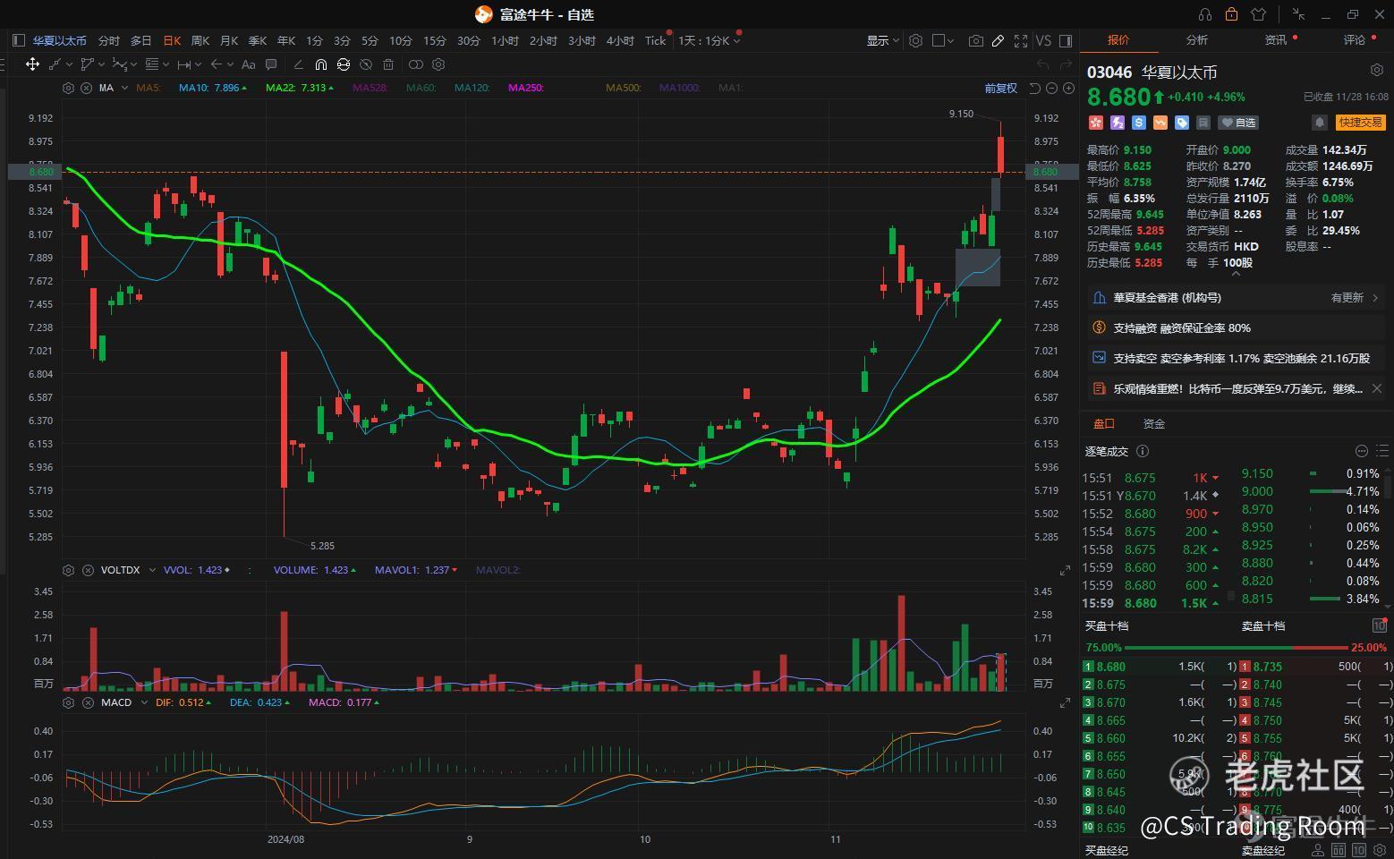This screenshot has height=859, width=1394.
Task: Expand the 显示 display dropdown
Action: 882,40
